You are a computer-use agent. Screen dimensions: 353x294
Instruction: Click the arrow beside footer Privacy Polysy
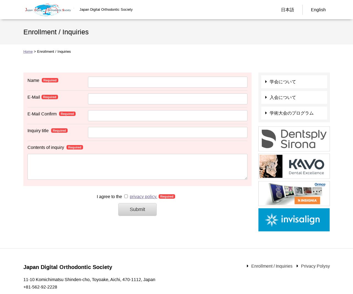coord(297,266)
